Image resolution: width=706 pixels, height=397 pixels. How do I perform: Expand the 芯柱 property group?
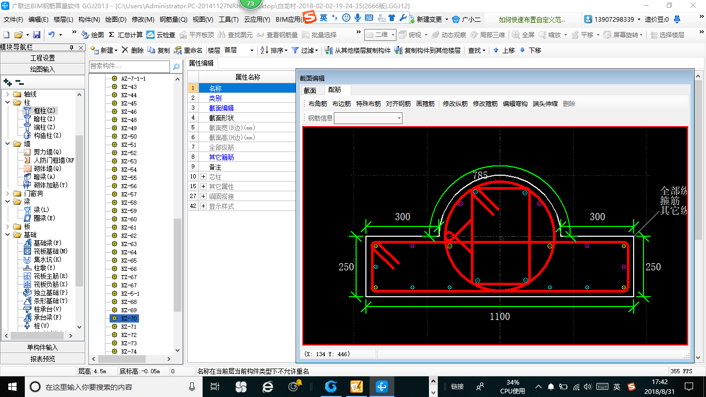[x=203, y=177]
